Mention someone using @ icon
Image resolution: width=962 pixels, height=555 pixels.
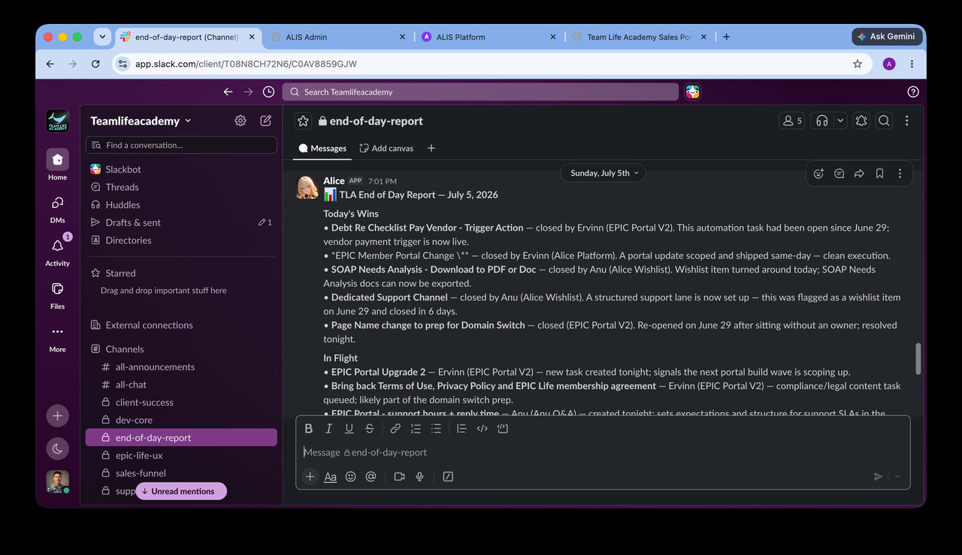point(371,476)
